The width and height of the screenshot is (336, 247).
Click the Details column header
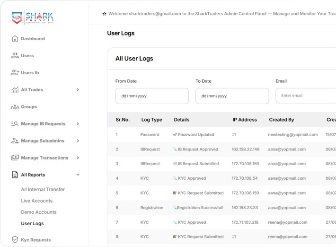click(x=182, y=120)
